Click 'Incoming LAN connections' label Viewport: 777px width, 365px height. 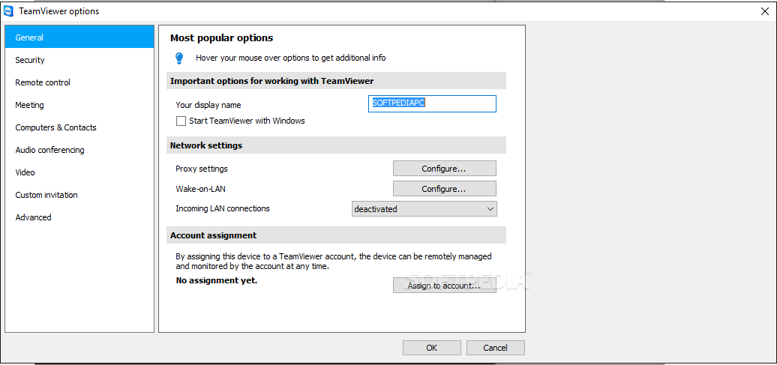click(x=223, y=208)
